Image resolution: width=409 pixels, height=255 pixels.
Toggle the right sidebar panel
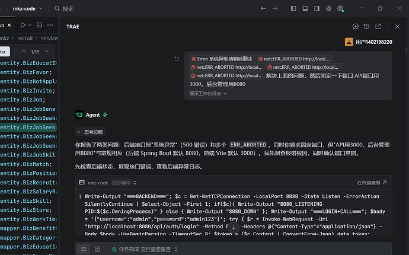click(x=317, y=9)
